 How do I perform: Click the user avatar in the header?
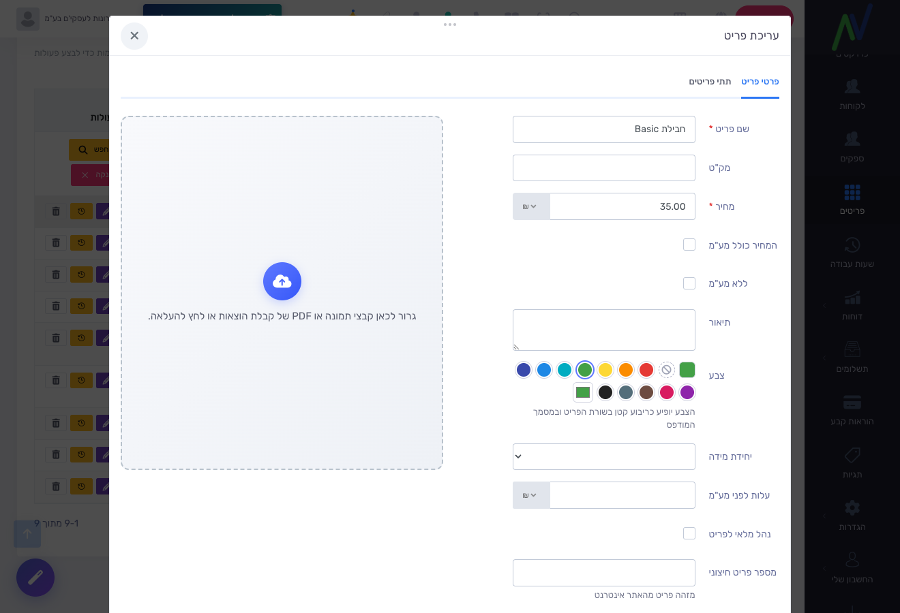coord(28,18)
